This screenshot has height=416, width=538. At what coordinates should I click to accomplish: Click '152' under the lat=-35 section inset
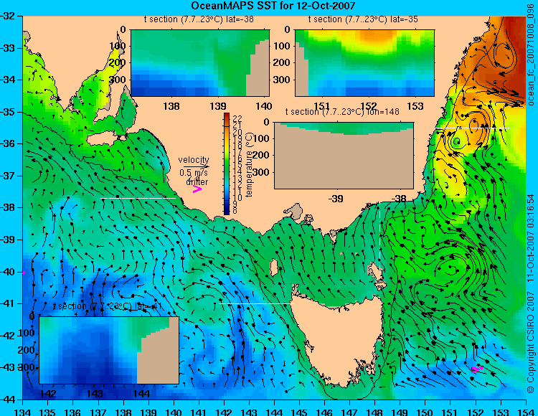pyautogui.click(x=369, y=106)
